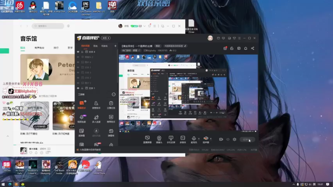The width and height of the screenshot is (333, 187).
Task: Switch to the 双击 scene tab
Action: 95,46
